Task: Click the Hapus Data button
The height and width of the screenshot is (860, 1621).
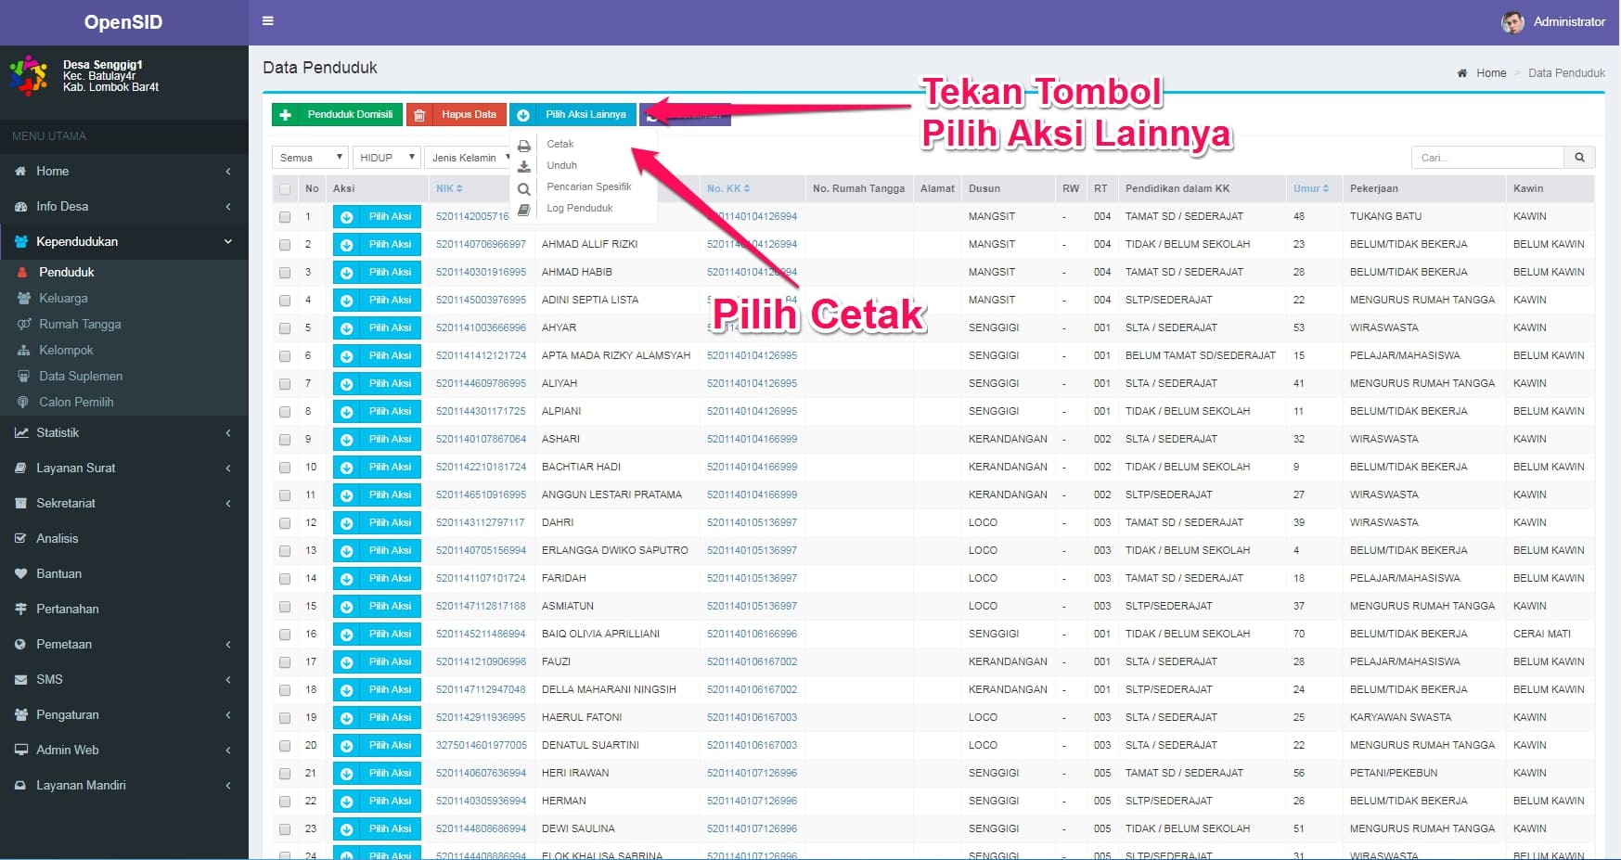Action: tap(457, 114)
